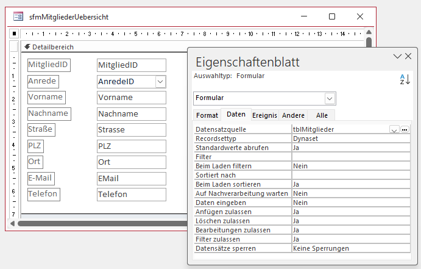Viewport: 421px width, 269px height.
Task: Click the Auf Nachverarbeitung warten value
Action: tap(351, 193)
